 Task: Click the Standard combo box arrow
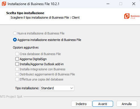72,88
